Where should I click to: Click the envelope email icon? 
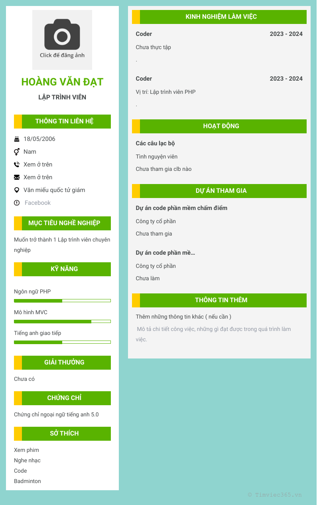point(17,177)
